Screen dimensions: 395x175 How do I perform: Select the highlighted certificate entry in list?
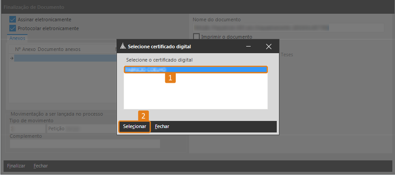click(x=195, y=70)
